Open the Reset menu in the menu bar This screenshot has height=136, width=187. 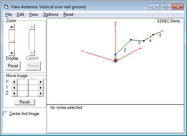[68, 14]
